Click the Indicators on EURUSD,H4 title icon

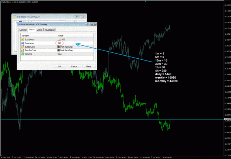tap(14, 17)
